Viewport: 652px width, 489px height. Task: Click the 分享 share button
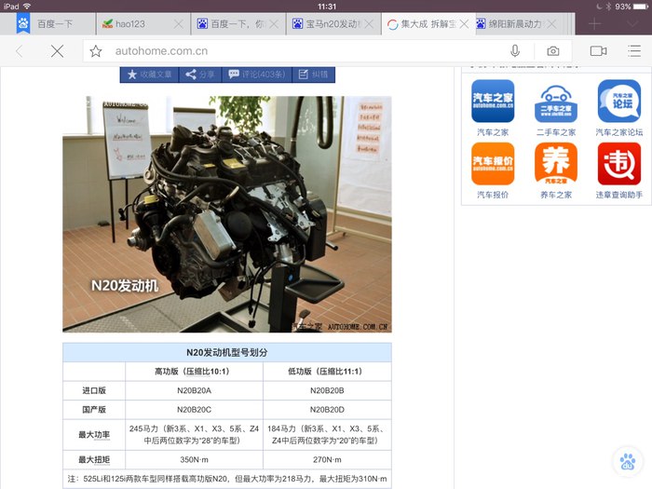[200, 75]
